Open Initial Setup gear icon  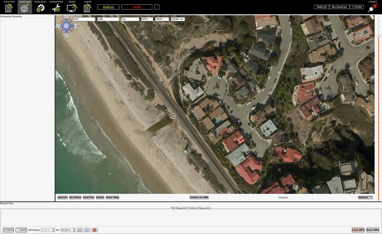pyautogui.click(x=40, y=7)
